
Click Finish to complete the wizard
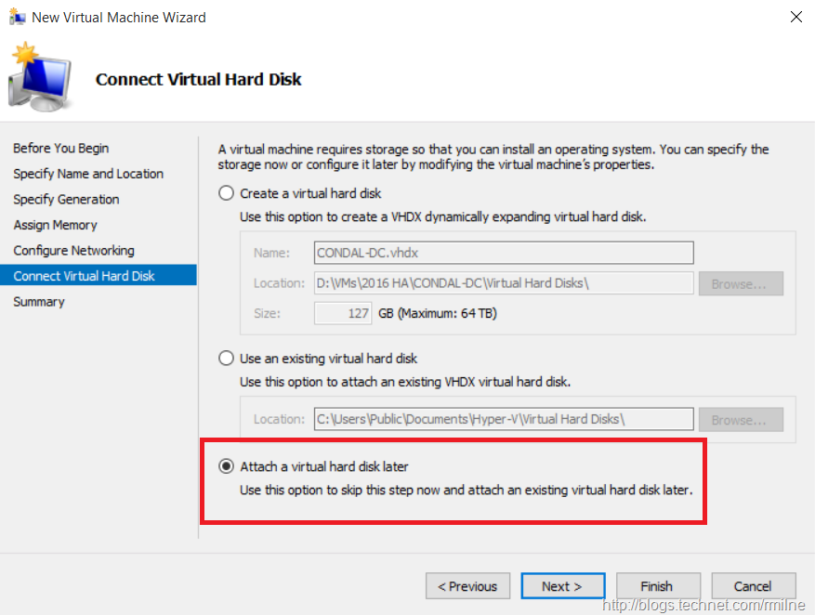click(656, 586)
